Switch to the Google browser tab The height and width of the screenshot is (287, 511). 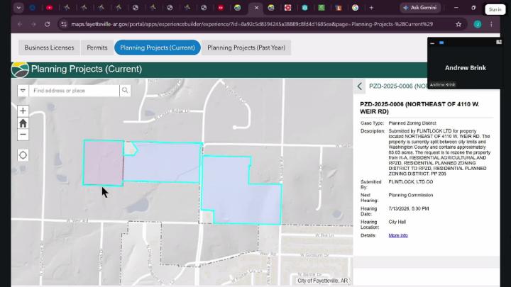tap(356, 8)
